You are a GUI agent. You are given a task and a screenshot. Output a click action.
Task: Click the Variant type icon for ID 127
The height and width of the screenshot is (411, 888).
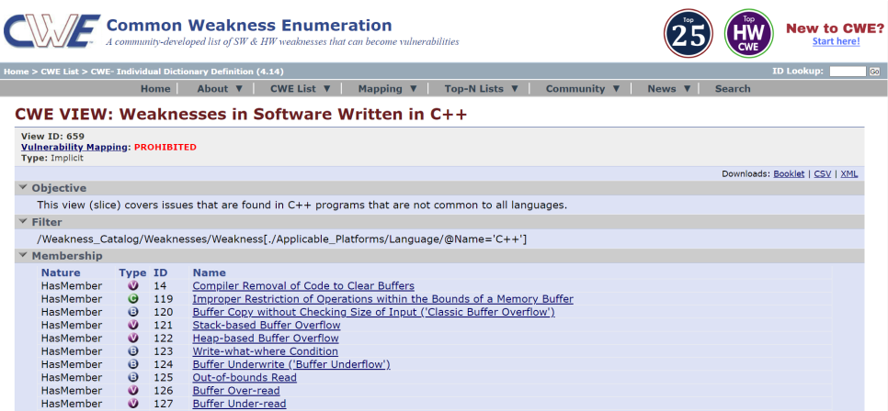[133, 404]
